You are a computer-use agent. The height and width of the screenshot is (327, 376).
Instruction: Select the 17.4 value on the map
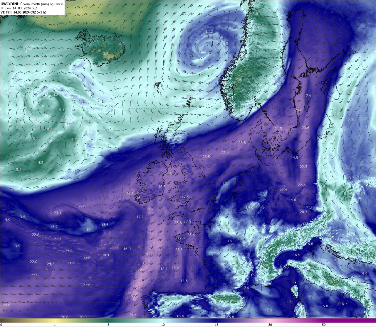pos(307,96)
